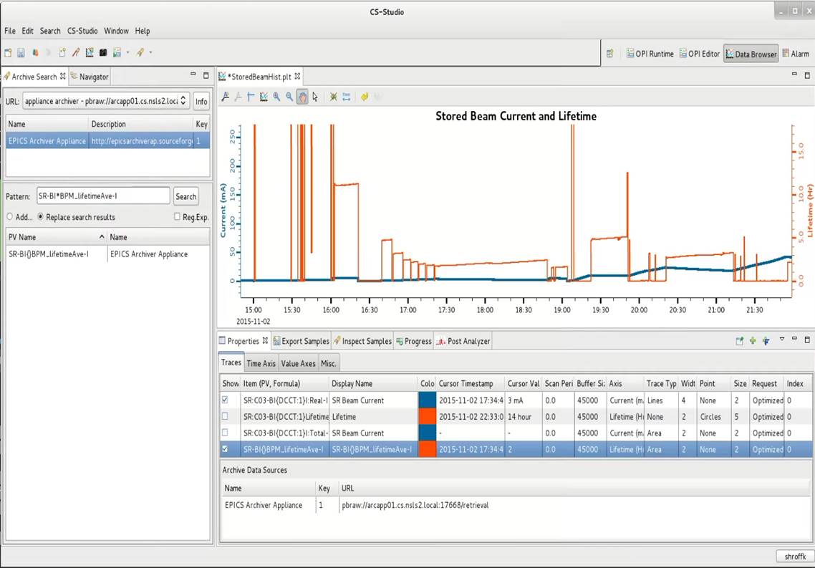Click the Search button beside Pattern
The image size is (815, 568).
tap(186, 196)
